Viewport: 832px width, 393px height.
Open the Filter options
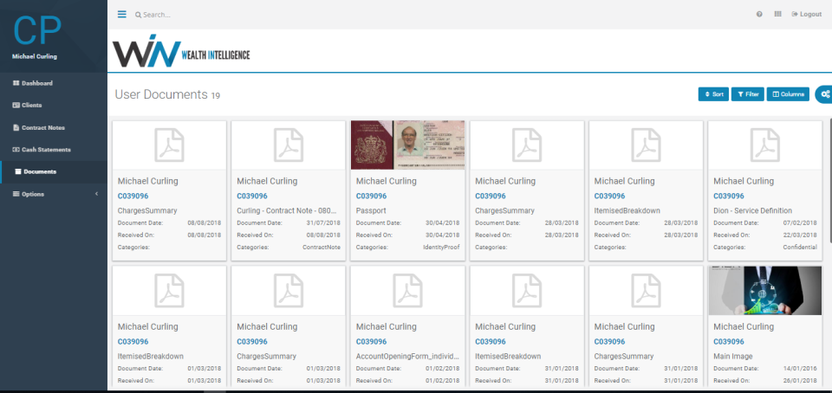point(748,94)
